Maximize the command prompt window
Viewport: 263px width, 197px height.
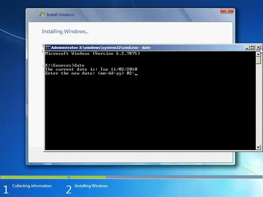252,48
